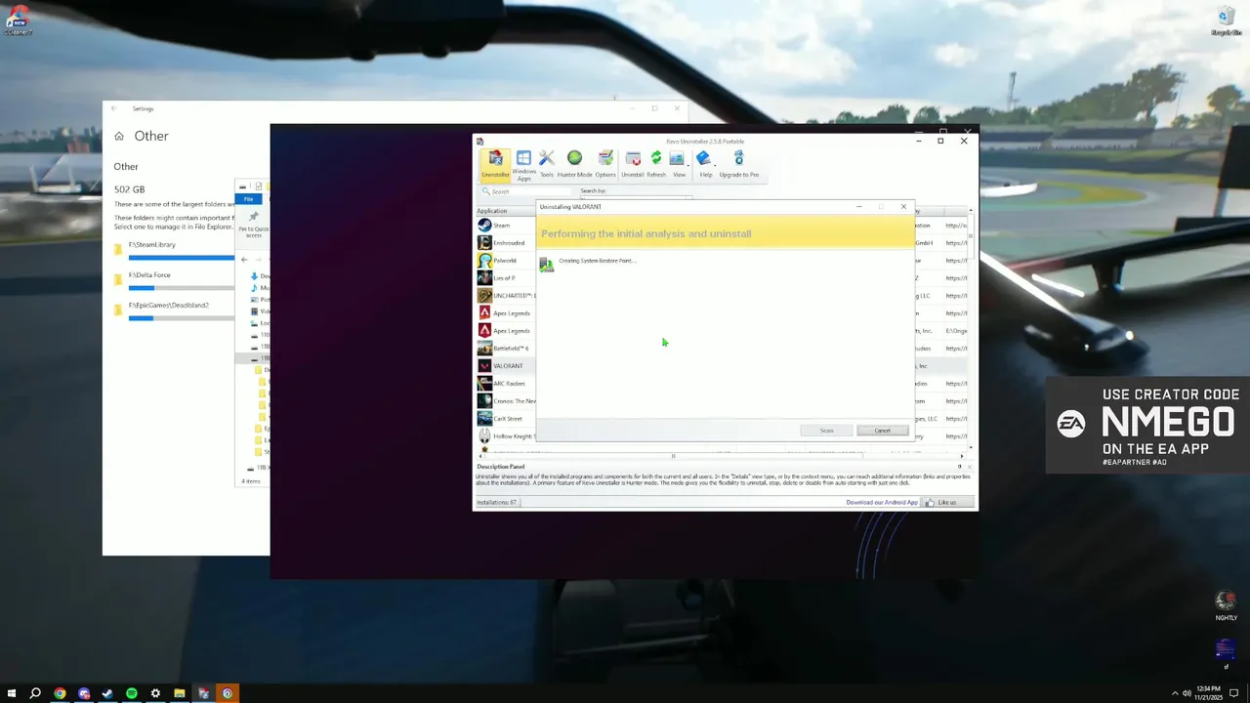This screenshot has width=1250, height=703.
Task: Click Upgrade to Pro in Revo toolbar
Action: coord(738,163)
